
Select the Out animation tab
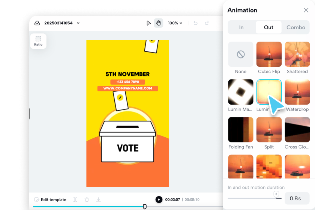coord(268,27)
